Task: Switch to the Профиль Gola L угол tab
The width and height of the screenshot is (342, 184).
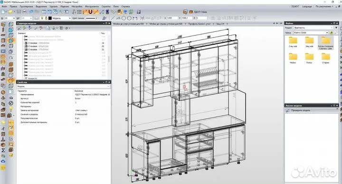Action: coord(199,24)
